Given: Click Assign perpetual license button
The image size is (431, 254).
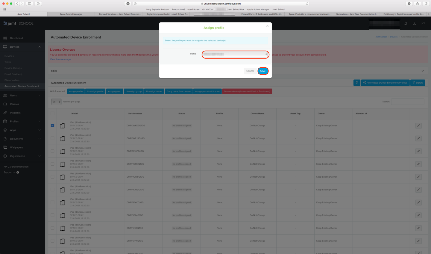Looking at the screenshot, I should (x=207, y=91).
